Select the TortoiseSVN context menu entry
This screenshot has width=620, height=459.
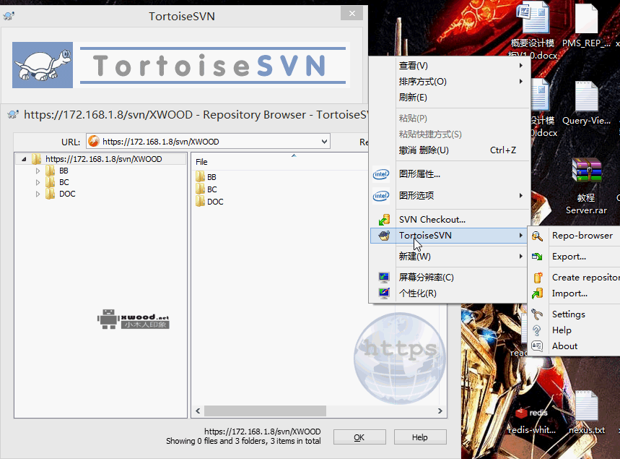point(450,236)
